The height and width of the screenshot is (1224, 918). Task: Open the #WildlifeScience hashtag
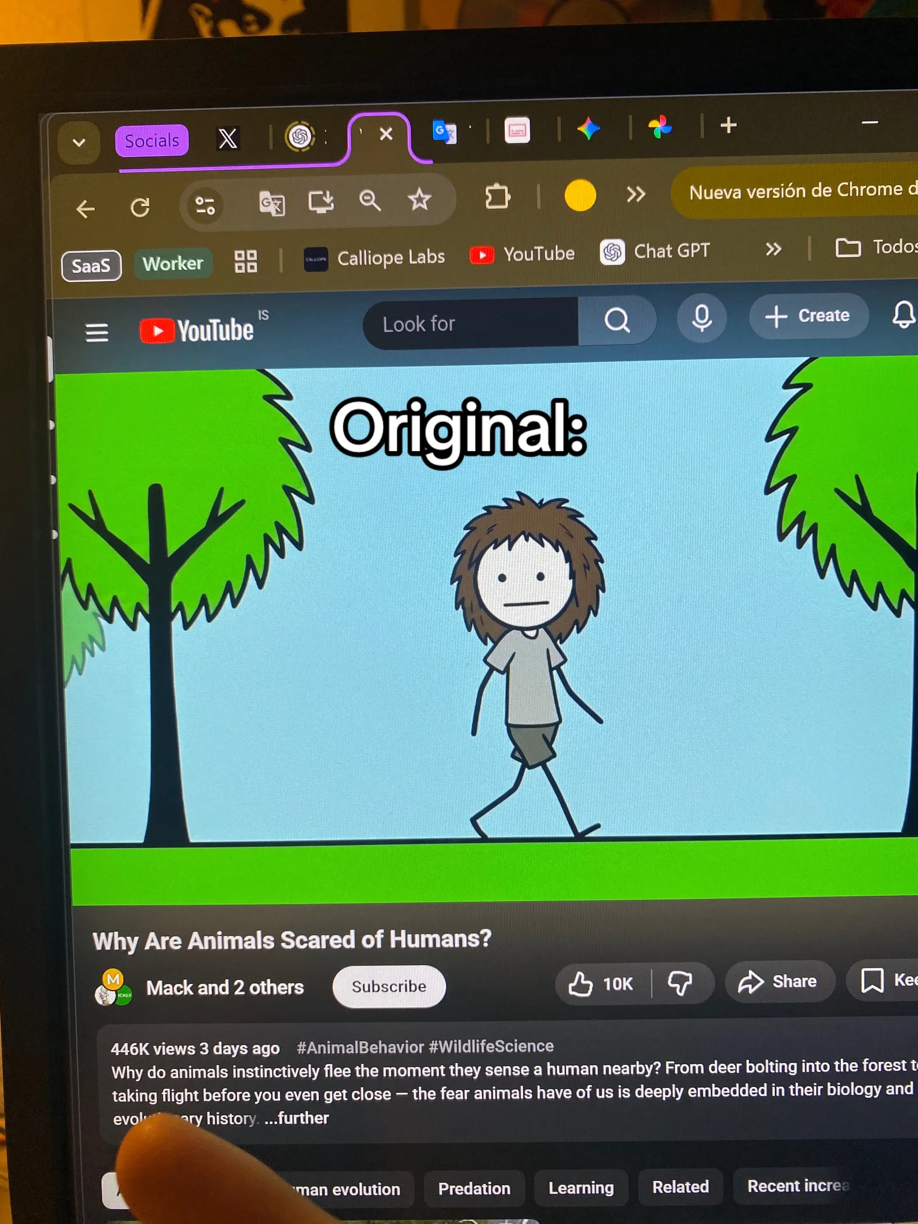[491, 1046]
